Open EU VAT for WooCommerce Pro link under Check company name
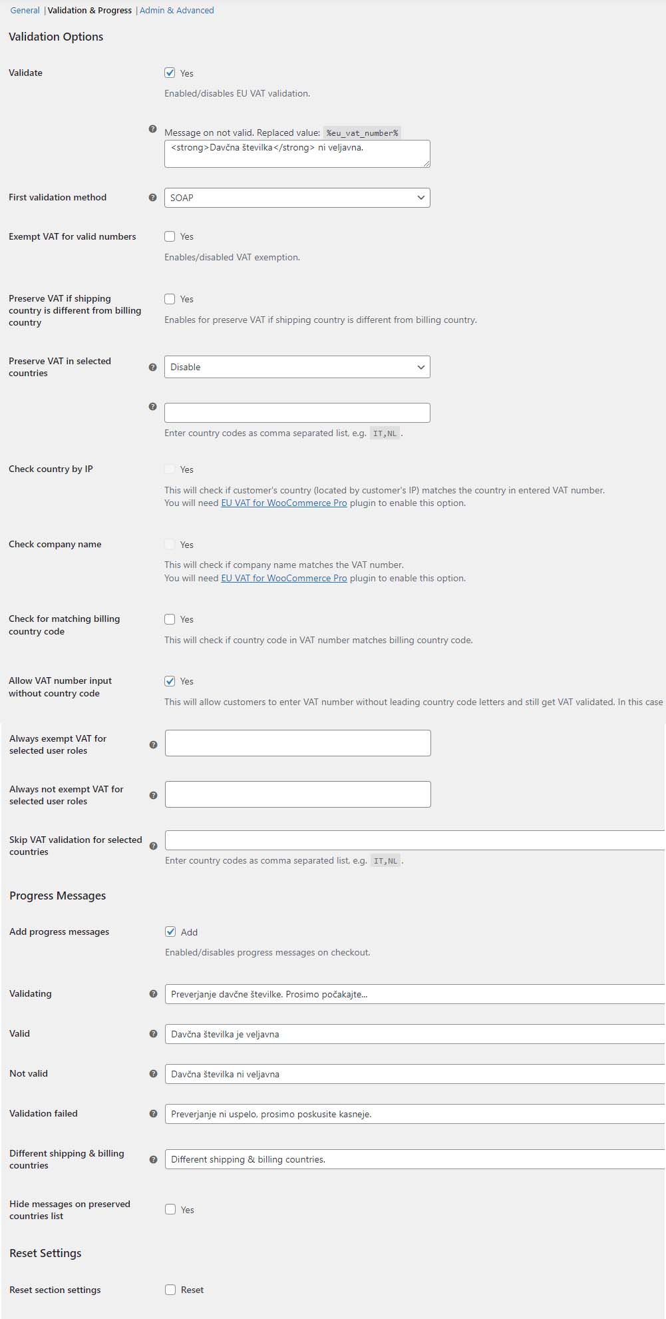666x1319 pixels. pyautogui.click(x=284, y=578)
